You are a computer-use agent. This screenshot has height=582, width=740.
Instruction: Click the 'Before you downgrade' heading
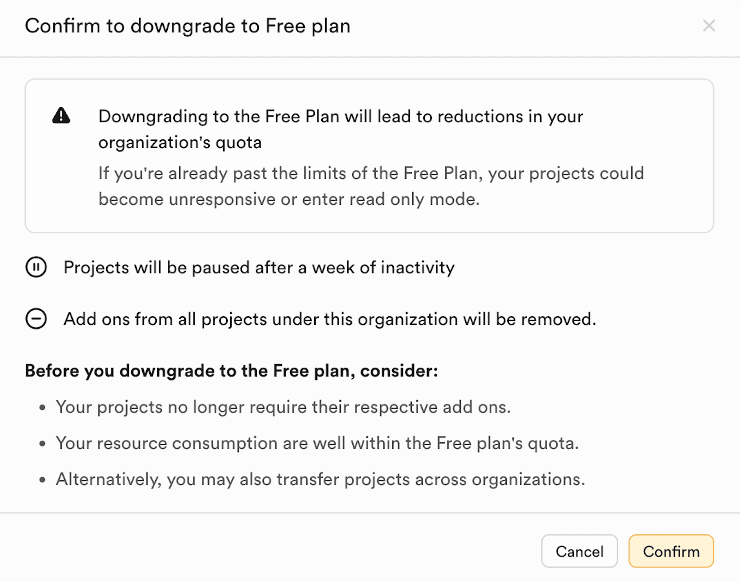coord(232,371)
